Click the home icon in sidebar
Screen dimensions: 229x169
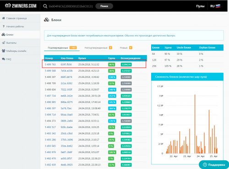(x=3, y=18)
